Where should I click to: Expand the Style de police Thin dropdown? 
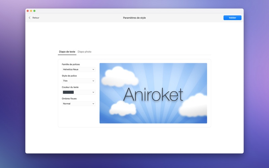[79, 81]
